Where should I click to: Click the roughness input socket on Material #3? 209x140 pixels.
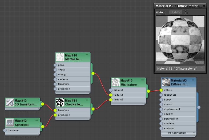point(161,95)
